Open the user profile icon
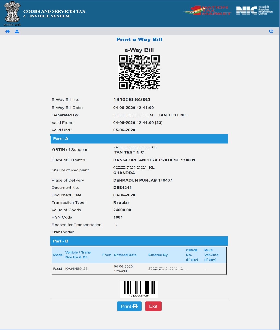This screenshot has height=330, width=280. [17, 31]
